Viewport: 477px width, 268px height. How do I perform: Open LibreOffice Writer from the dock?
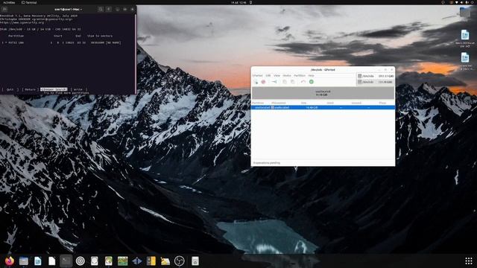pos(38,261)
